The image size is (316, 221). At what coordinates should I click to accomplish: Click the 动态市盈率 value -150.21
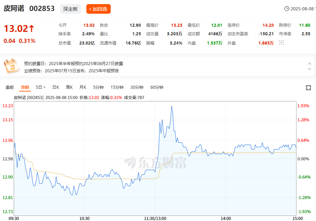[266, 34]
